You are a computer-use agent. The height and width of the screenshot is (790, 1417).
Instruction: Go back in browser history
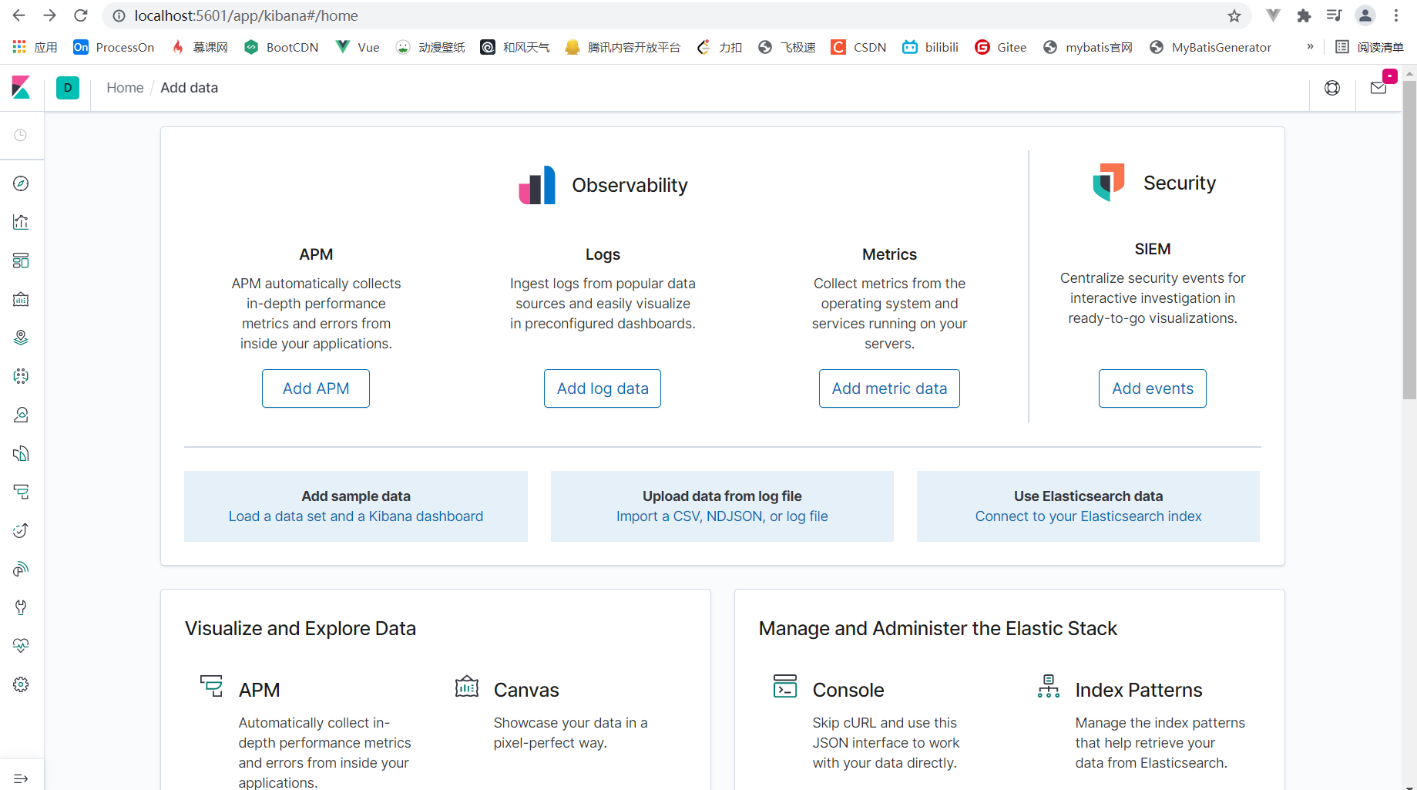(x=19, y=15)
